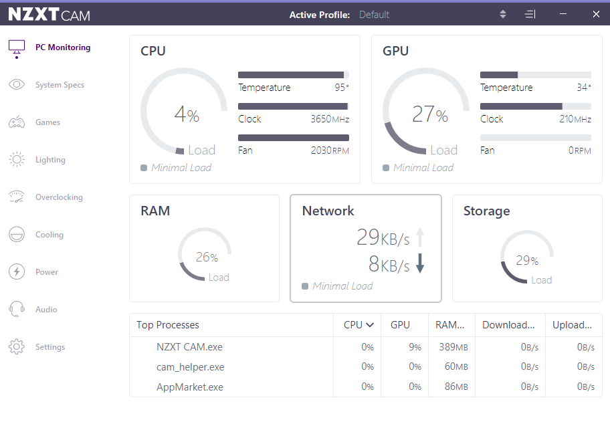Sort top processes by RAM column
610x430 pixels.
[449, 325]
